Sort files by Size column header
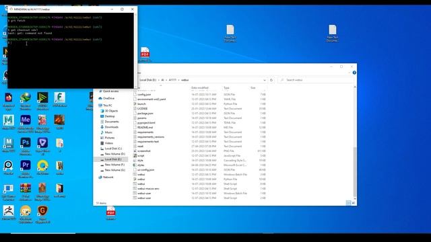Screen dimensions: 431x242 point(253,88)
